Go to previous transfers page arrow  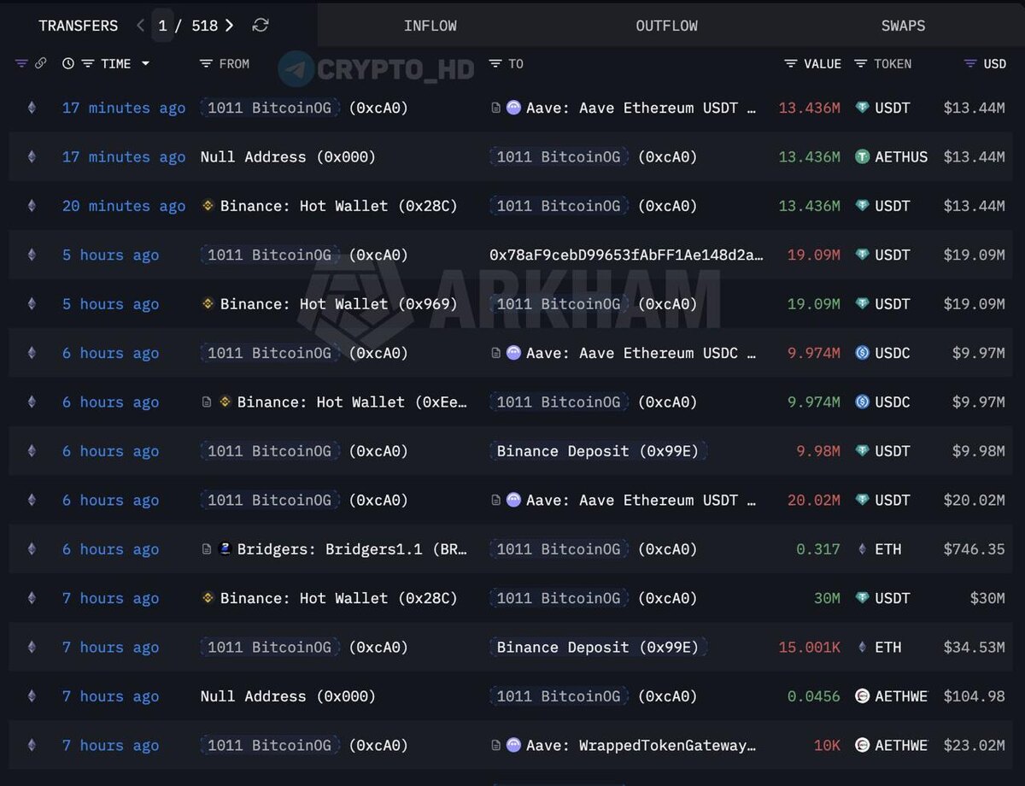coord(141,26)
